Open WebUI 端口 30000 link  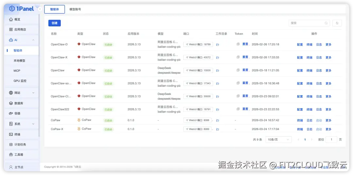(x=198, y=96)
